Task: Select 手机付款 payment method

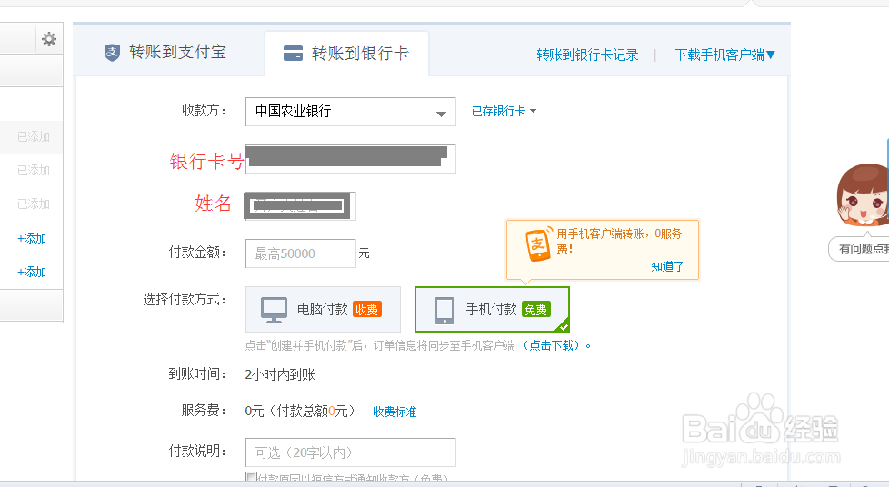Action: pos(492,310)
